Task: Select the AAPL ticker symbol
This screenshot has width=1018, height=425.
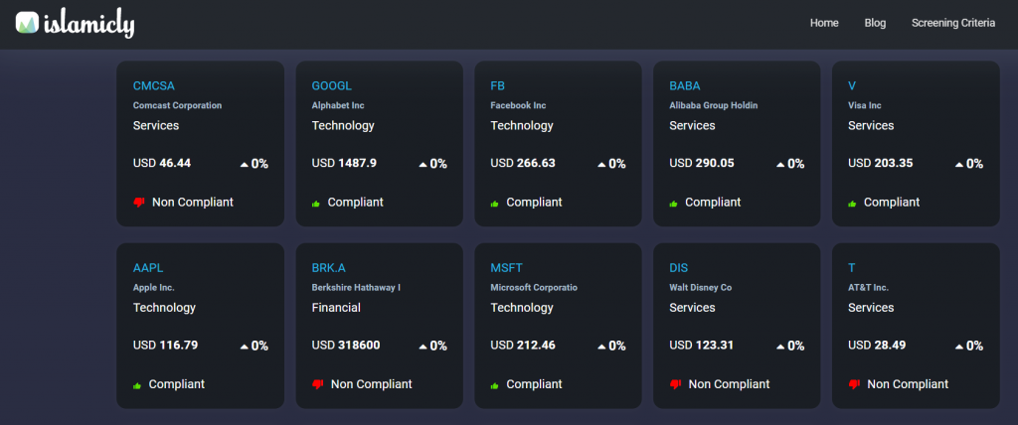Action: tap(147, 268)
